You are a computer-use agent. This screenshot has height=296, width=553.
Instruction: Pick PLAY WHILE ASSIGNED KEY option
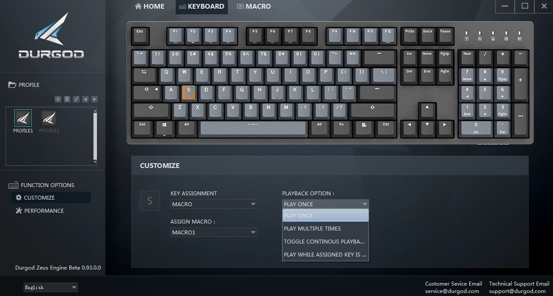(325, 254)
